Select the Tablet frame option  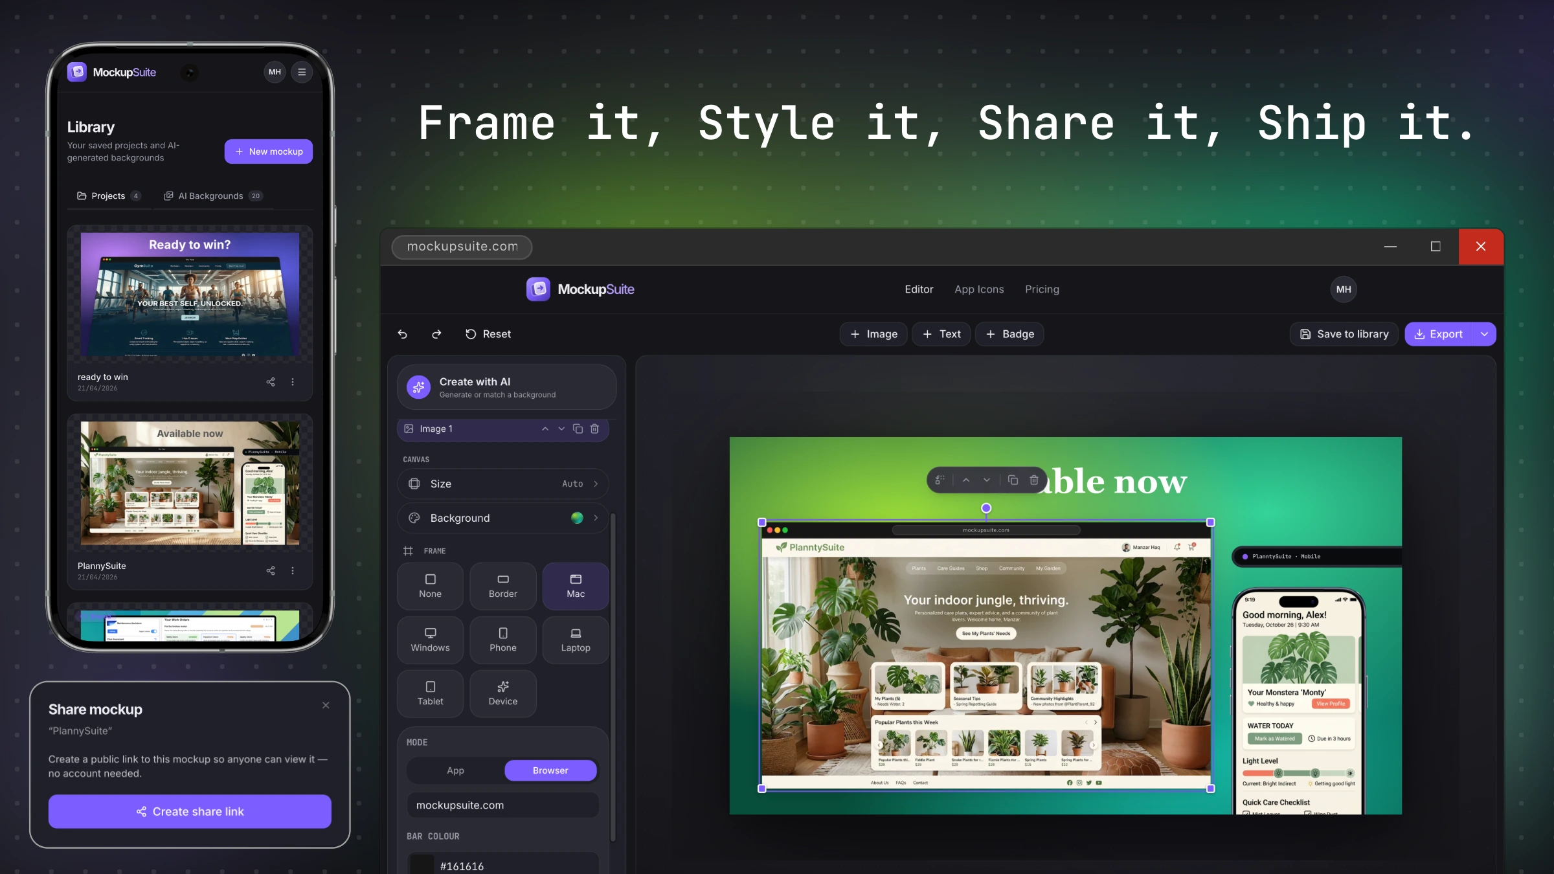pyautogui.click(x=430, y=693)
